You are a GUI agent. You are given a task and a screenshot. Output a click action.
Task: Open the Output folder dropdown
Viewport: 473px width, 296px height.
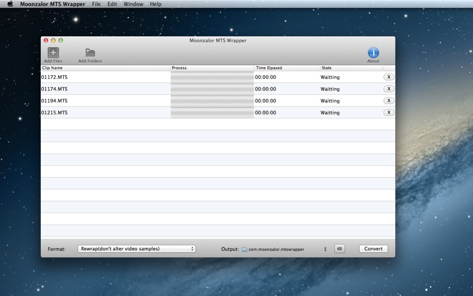coord(284,249)
